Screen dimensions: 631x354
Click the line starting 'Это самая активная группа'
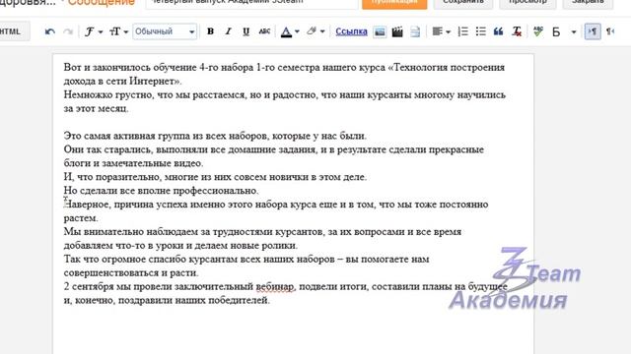pyautogui.click(x=215, y=136)
